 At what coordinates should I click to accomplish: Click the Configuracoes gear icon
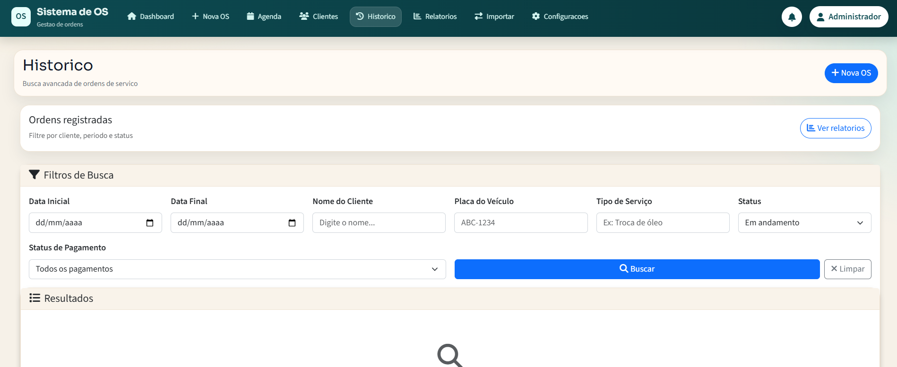click(535, 17)
